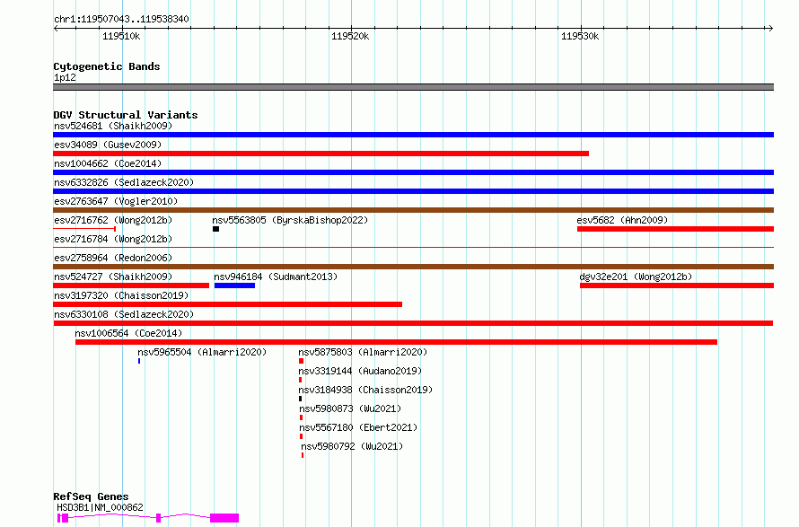This screenshot has height=527, width=799.
Task: Click the black nsv3184938 variant marker
Action: pyautogui.click(x=300, y=399)
